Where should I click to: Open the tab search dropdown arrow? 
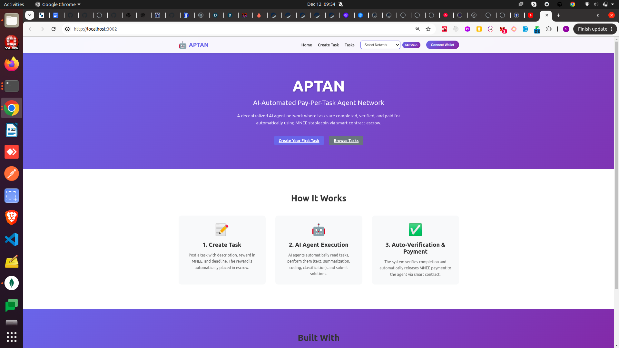coord(30,15)
